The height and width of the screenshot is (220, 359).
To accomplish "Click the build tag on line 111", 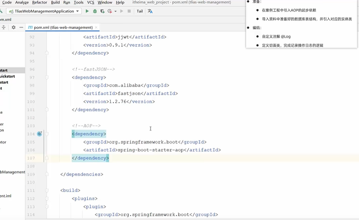I will coord(70,190).
